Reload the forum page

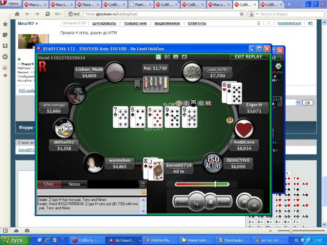[48, 14]
